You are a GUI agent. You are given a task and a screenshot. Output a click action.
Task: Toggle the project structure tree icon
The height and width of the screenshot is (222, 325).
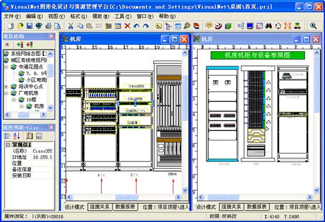pyautogui.click(x=168, y=26)
